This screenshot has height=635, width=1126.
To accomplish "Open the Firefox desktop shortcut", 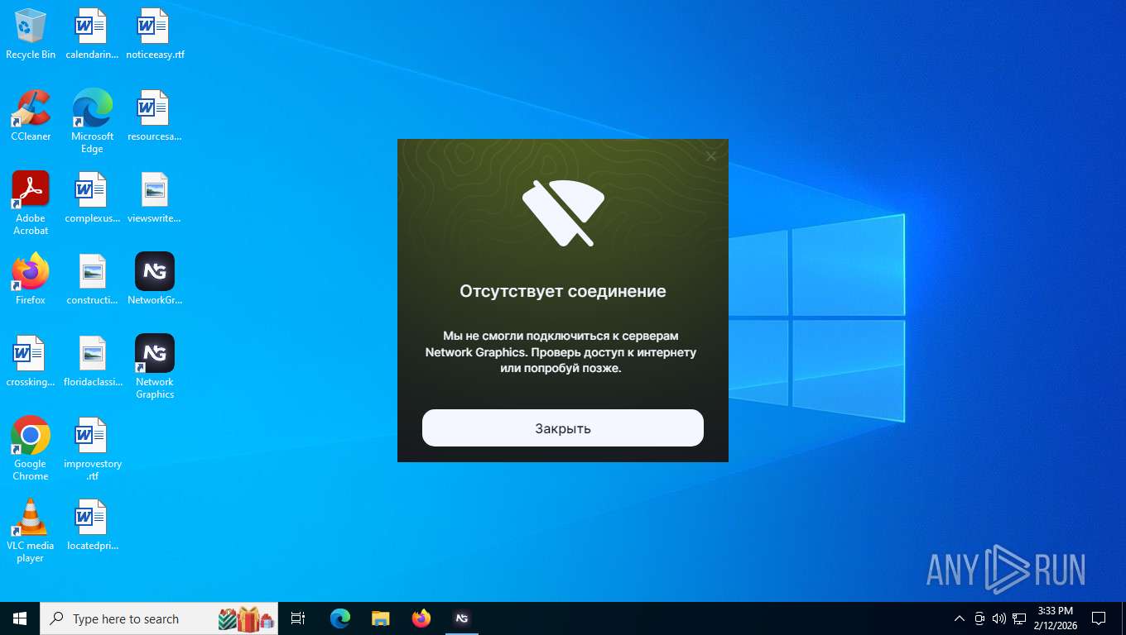I will [31, 279].
